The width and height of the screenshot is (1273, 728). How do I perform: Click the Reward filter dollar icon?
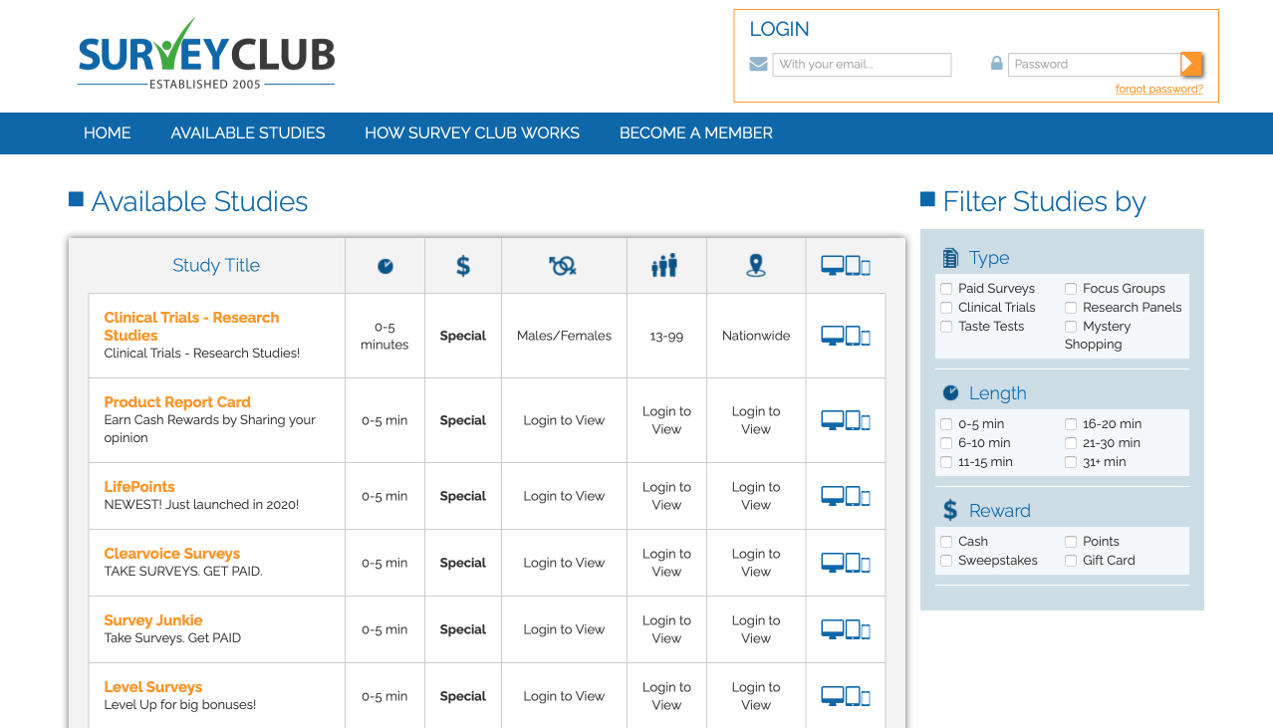pyautogui.click(x=950, y=511)
